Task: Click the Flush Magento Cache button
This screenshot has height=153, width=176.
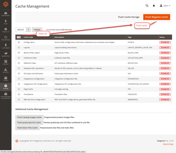Action: point(157,17)
